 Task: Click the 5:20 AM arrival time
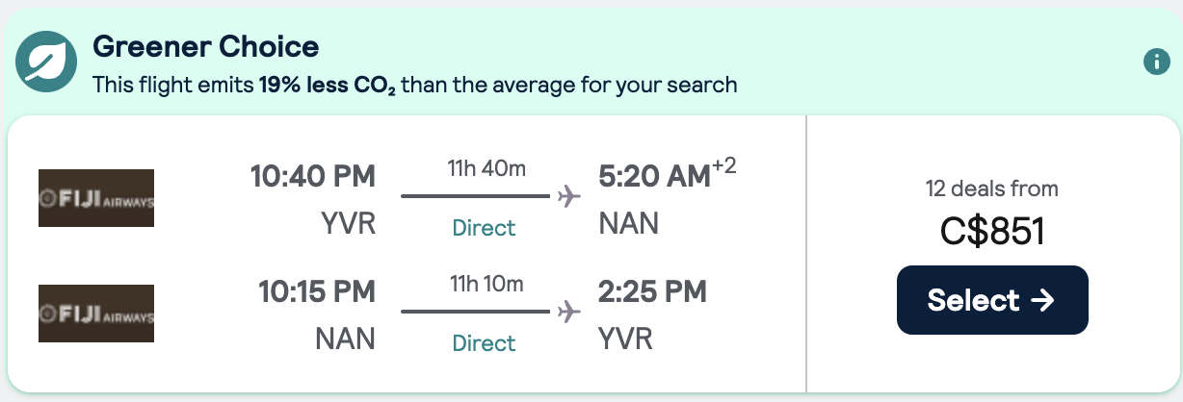tap(654, 177)
